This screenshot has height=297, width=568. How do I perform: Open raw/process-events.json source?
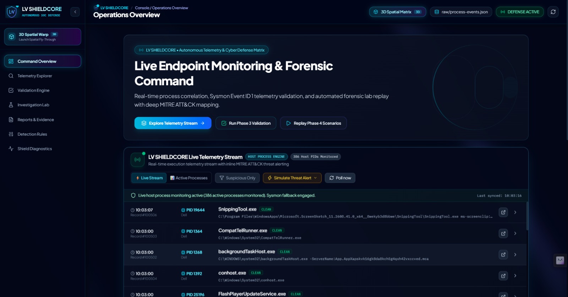461,12
